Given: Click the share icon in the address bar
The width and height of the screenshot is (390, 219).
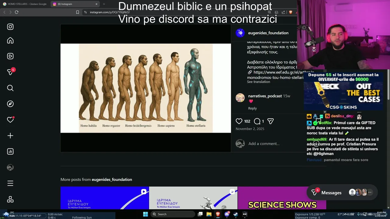Looking at the screenshot, I should (283, 12).
